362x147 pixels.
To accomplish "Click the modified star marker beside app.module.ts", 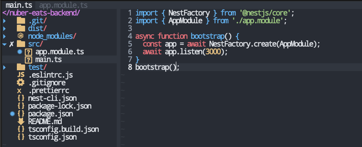I will [20, 51].
